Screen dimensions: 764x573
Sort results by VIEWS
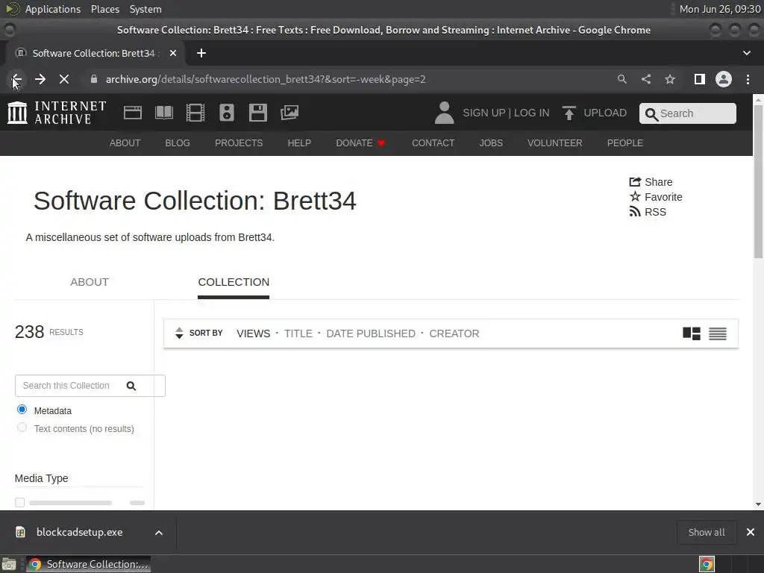point(254,334)
